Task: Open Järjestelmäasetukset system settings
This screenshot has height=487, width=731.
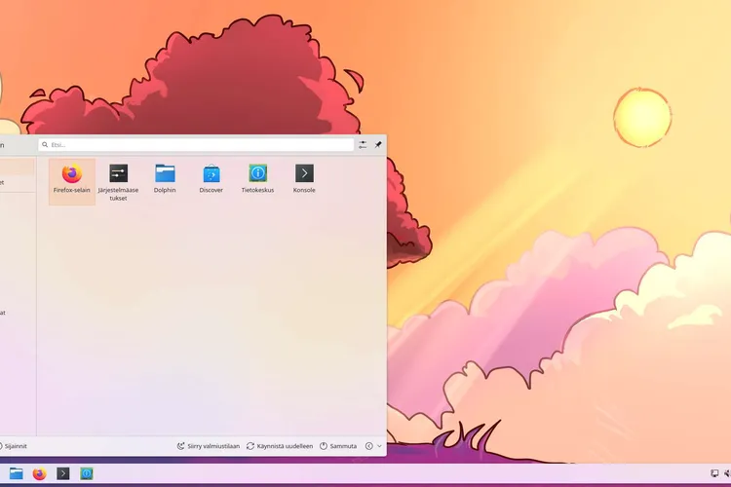Action: click(118, 179)
